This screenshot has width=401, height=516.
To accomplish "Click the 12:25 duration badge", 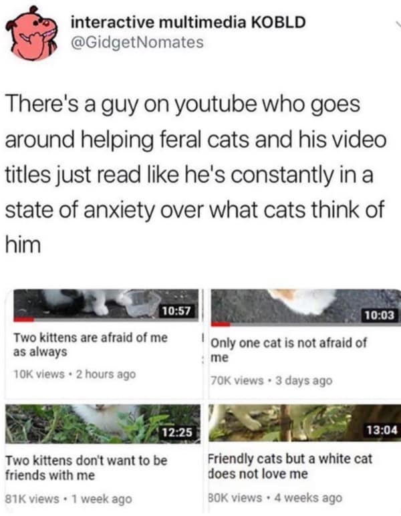I will (x=178, y=432).
